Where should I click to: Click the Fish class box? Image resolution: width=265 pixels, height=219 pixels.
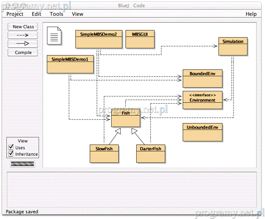pyautogui.click(x=126, y=118)
